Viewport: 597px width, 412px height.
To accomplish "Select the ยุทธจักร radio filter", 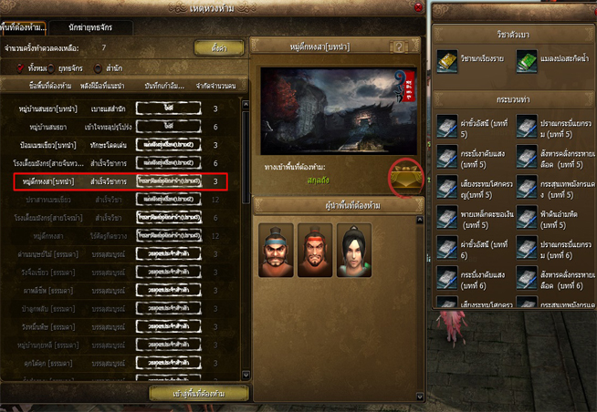I will coord(51,68).
